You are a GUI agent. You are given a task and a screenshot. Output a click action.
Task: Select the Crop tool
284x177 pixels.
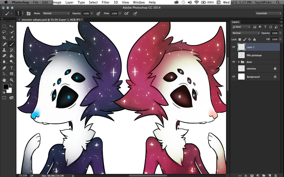coord(4,38)
